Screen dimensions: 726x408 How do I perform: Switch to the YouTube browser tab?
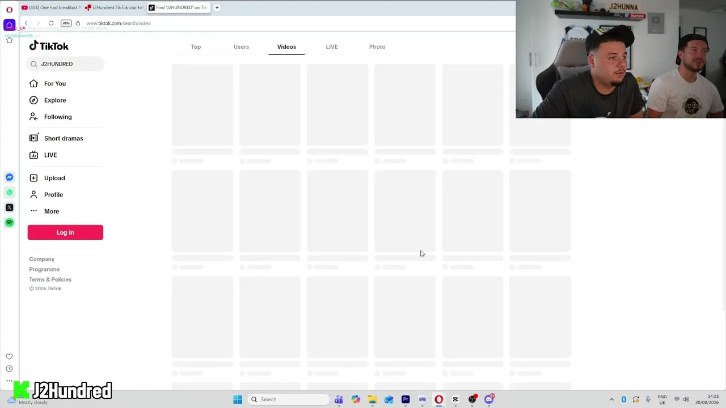click(52, 7)
